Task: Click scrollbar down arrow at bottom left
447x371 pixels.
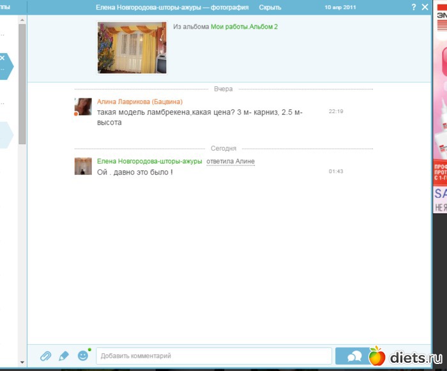Action: [22, 362]
